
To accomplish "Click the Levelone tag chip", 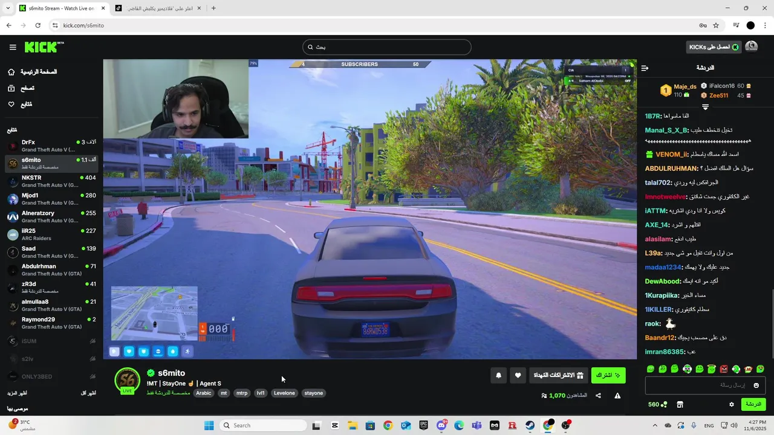I will click(284, 393).
